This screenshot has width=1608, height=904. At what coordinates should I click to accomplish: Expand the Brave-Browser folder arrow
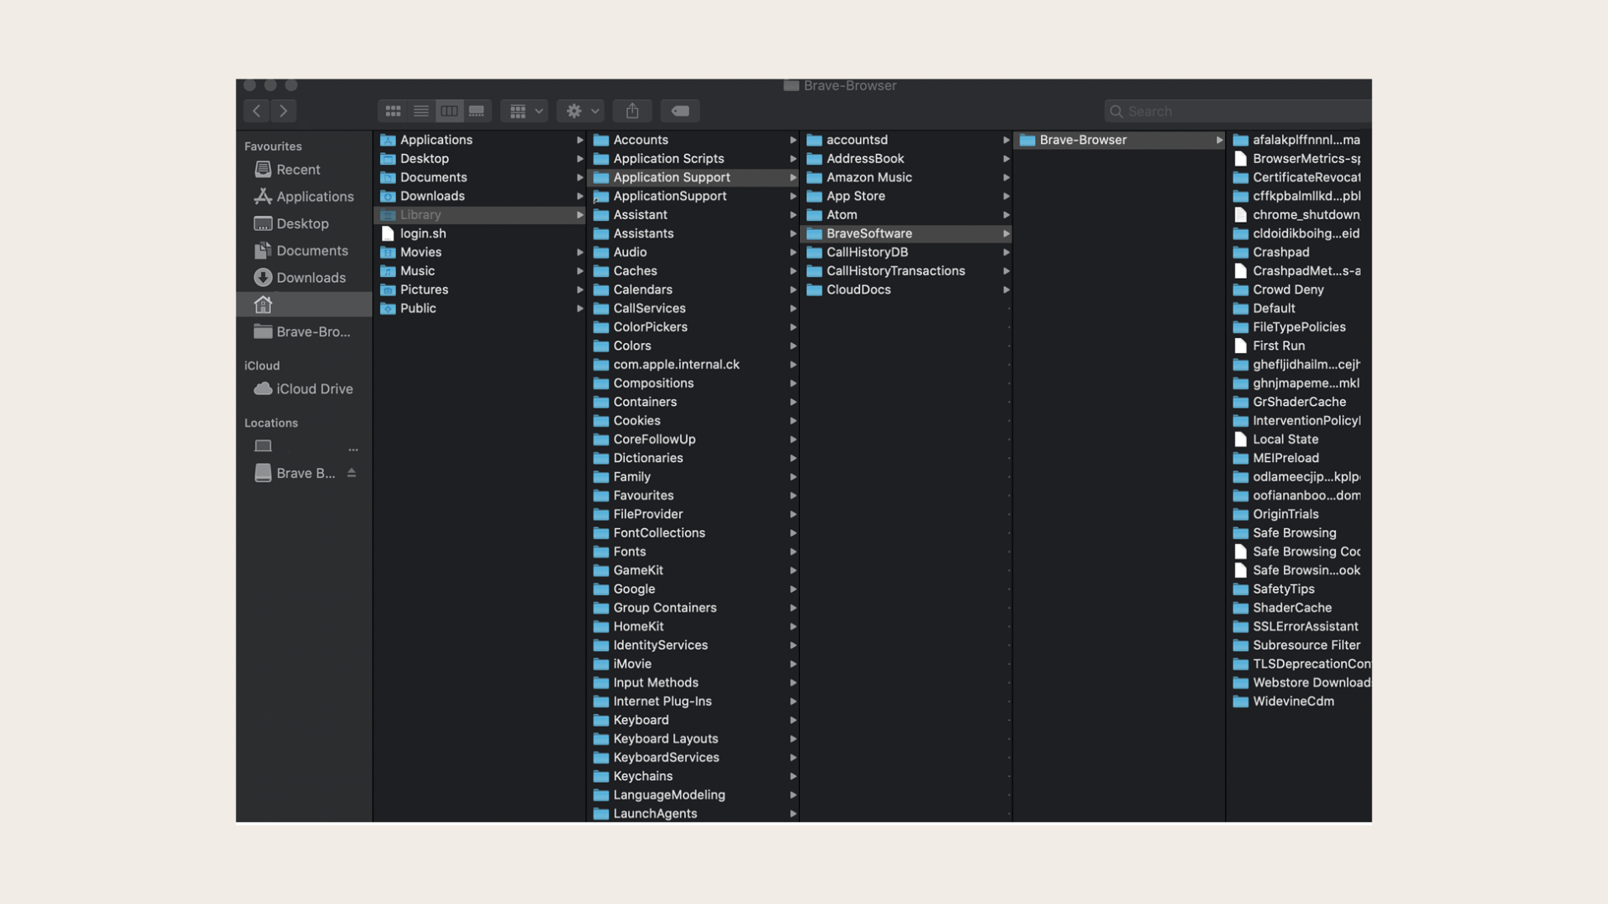click(x=1219, y=140)
